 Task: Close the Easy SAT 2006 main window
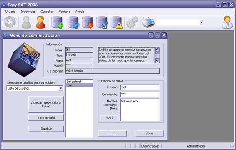click(x=231, y=5)
